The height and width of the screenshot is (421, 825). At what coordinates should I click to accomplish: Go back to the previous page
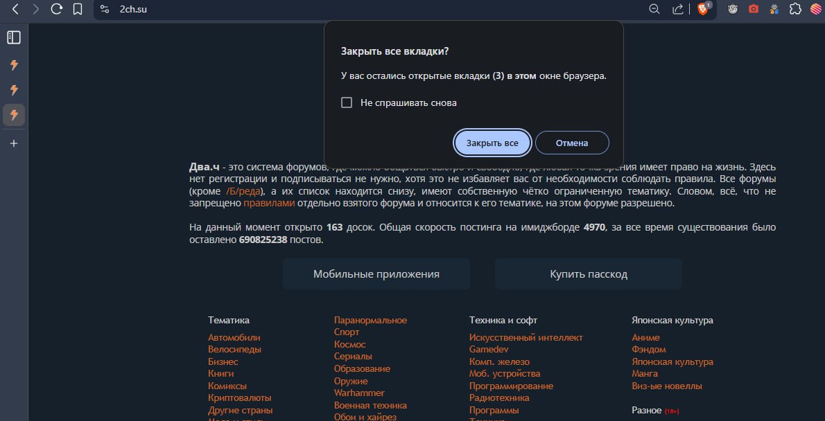[15, 9]
